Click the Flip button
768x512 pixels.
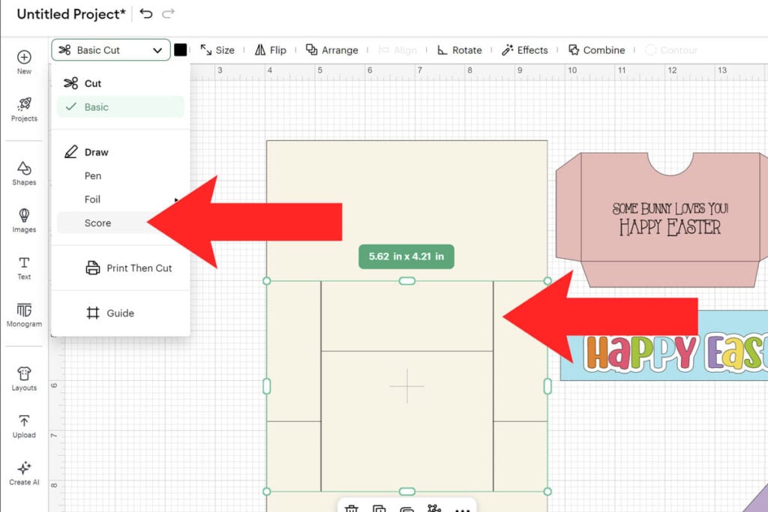pos(270,50)
